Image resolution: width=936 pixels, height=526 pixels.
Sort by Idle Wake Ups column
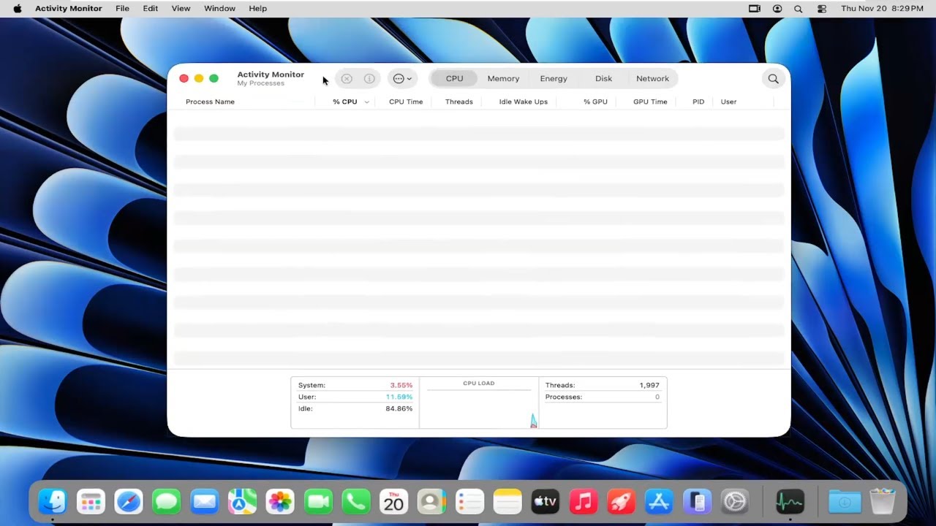[x=523, y=102]
